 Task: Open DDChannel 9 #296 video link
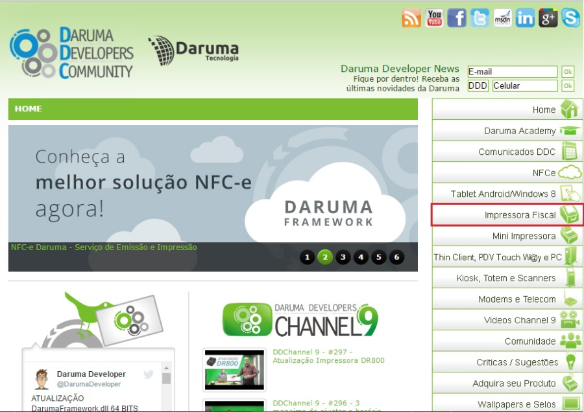(326, 406)
